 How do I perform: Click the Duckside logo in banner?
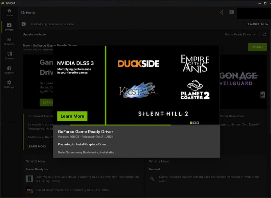pos(138,64)
